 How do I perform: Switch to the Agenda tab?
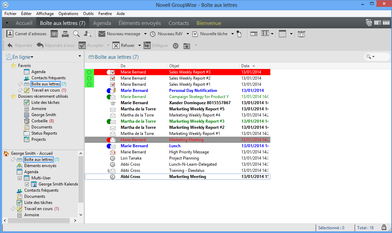coord(102,23)
